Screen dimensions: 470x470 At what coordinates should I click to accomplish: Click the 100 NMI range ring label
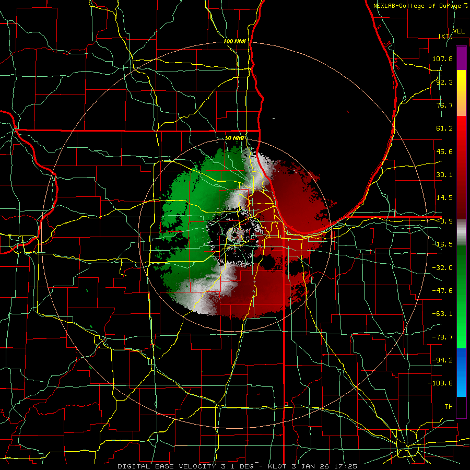(x=234, y=41)
